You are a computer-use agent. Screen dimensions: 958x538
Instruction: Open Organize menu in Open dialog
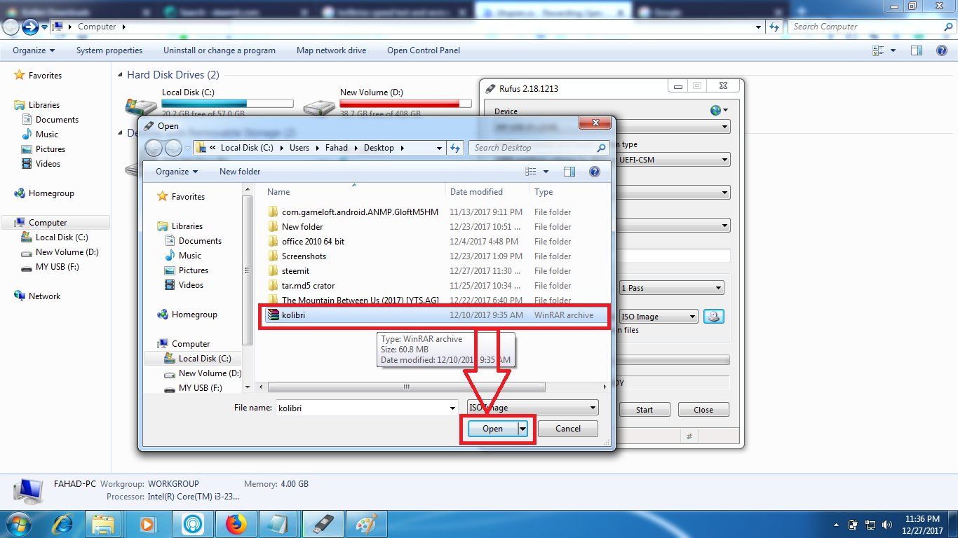177,172
